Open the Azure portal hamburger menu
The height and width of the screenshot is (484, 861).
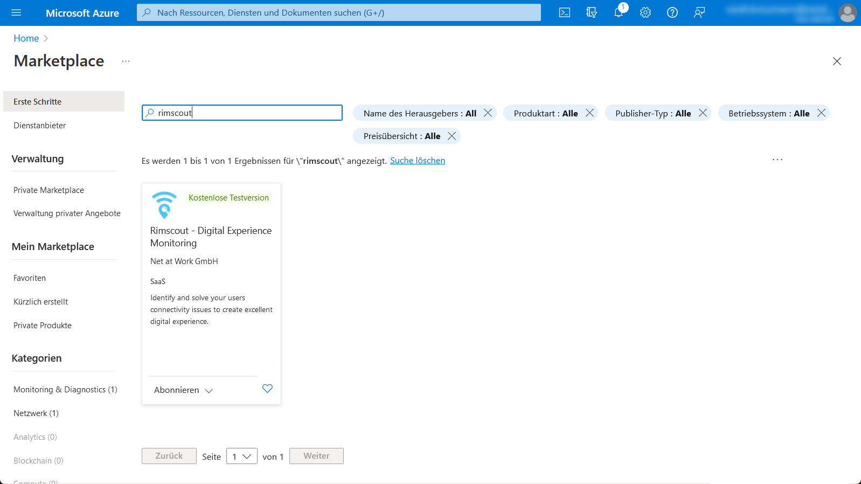point(16,12)
